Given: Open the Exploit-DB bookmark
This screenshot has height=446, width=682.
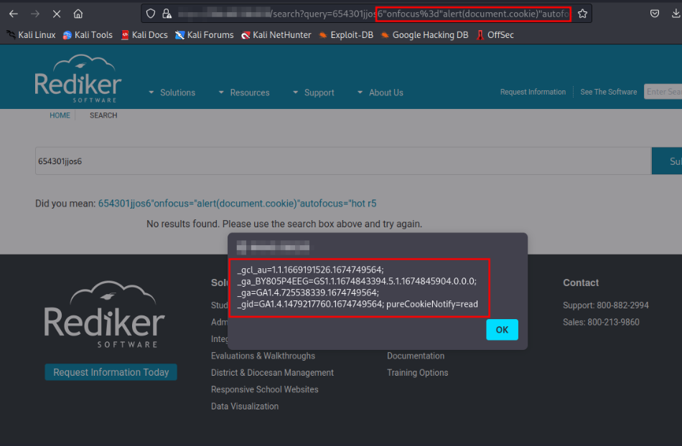Looking at the screenshot, I should (x=346, y=34).
